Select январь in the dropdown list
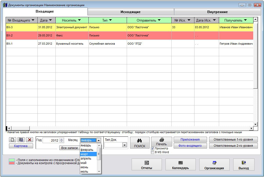 (x=89, y=145)
